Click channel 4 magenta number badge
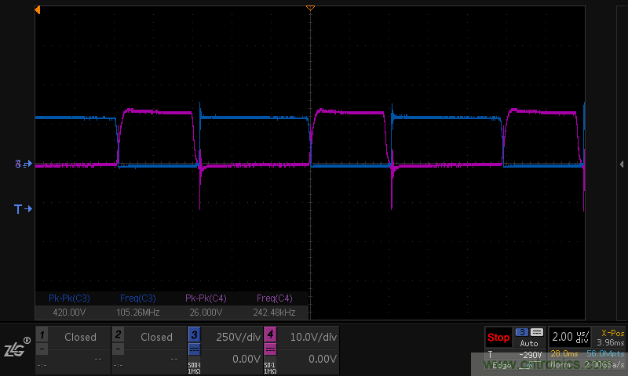Viewport: 628px width, 376px height. click(269, 335)
